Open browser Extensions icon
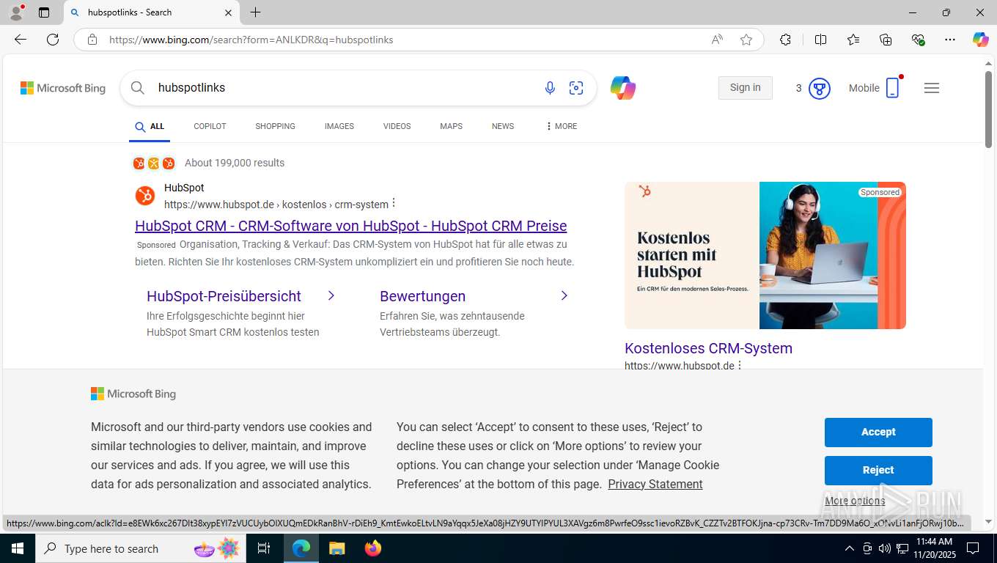The height and width of the screenshot is (563, 997). pos(785,40)
